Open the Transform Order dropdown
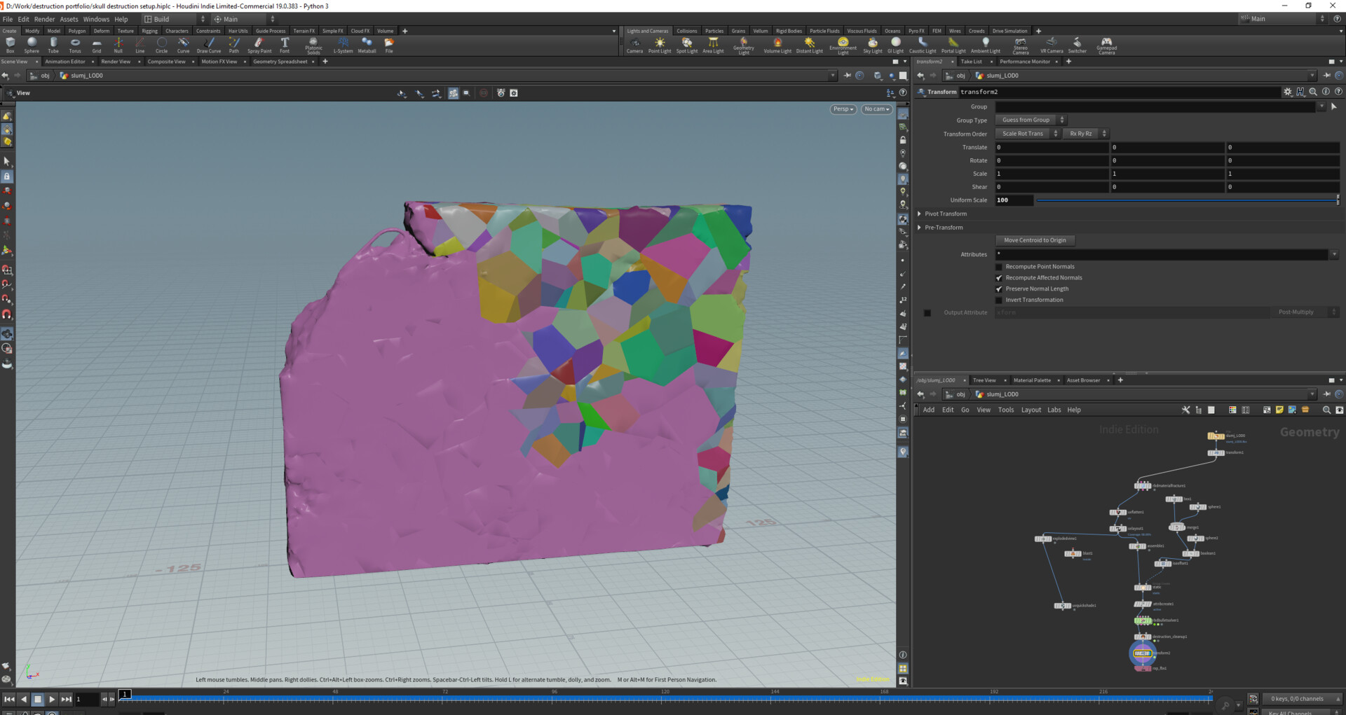 tap(1027, 134)
